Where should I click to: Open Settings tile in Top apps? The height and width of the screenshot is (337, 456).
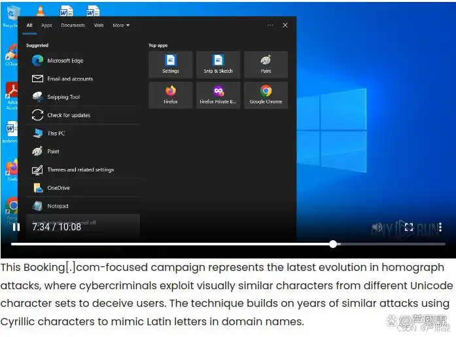[171, 65]
